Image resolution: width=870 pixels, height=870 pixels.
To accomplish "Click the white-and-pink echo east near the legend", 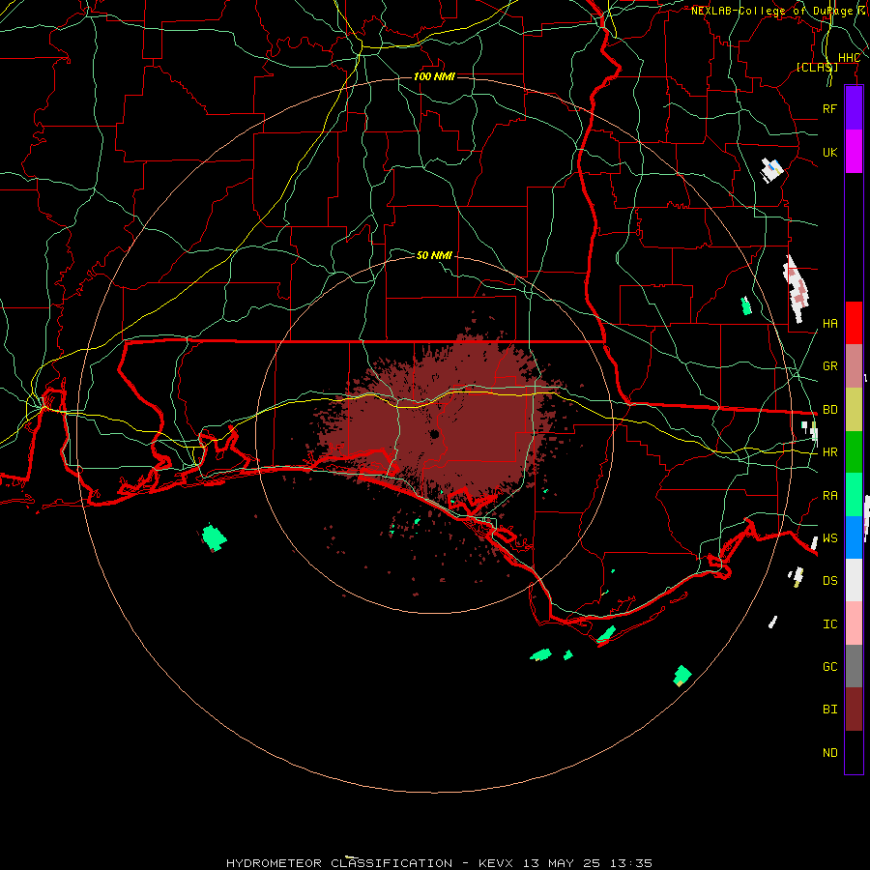I will pos(797,288).
